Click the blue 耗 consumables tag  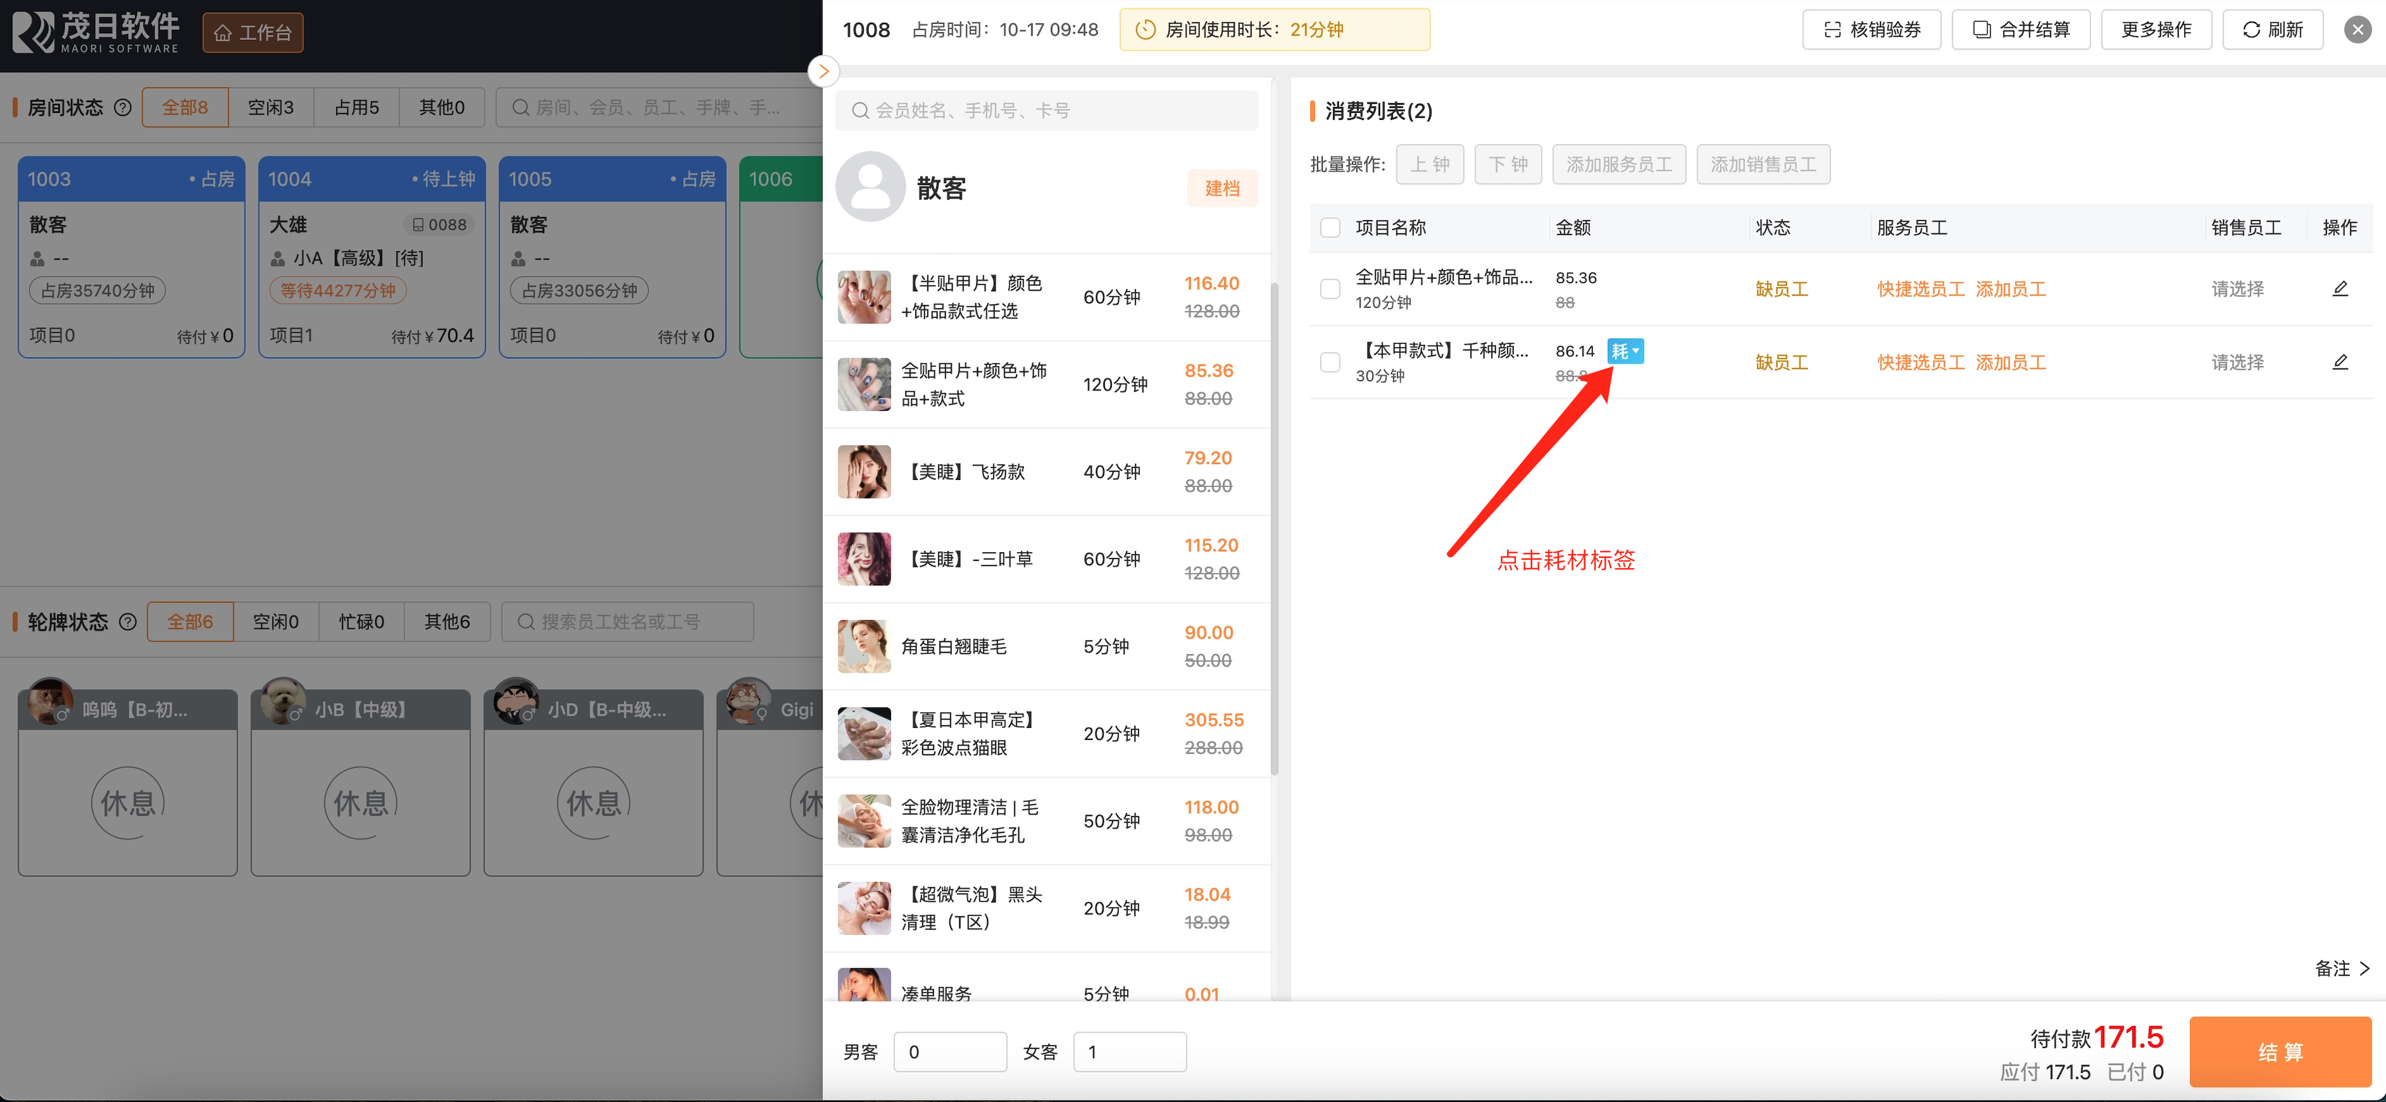[1625, 351]
